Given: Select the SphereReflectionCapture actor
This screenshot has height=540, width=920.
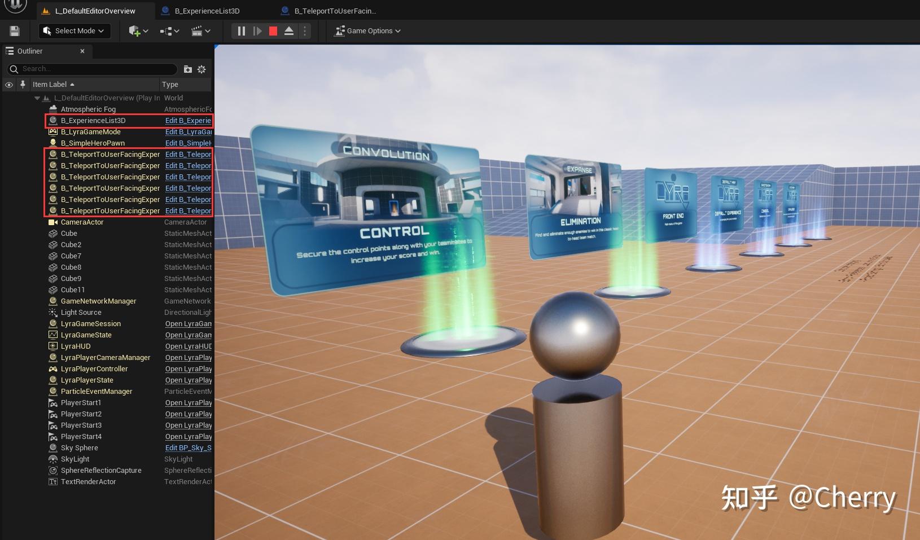Looking at the screenshot, I should pos(101,471).
